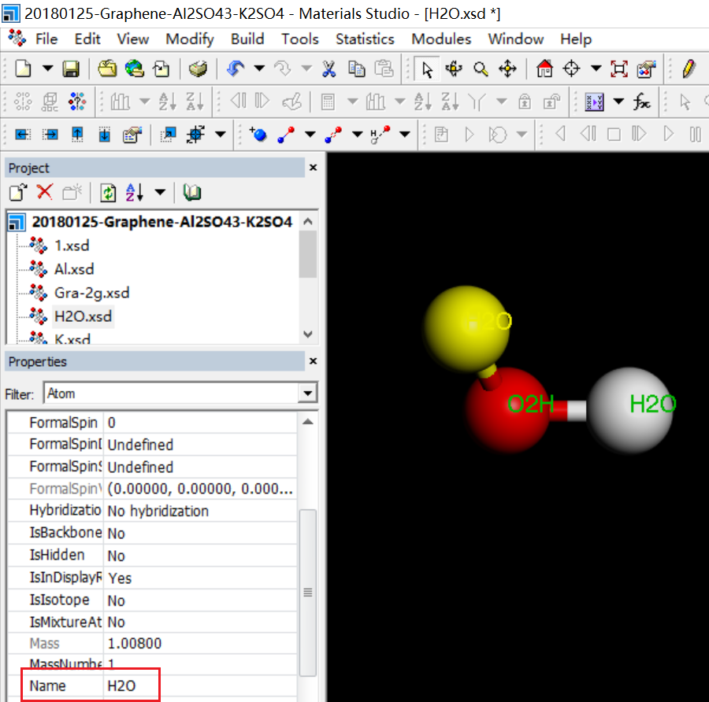Open the Filter combo box dropdown

pos(307,393)
